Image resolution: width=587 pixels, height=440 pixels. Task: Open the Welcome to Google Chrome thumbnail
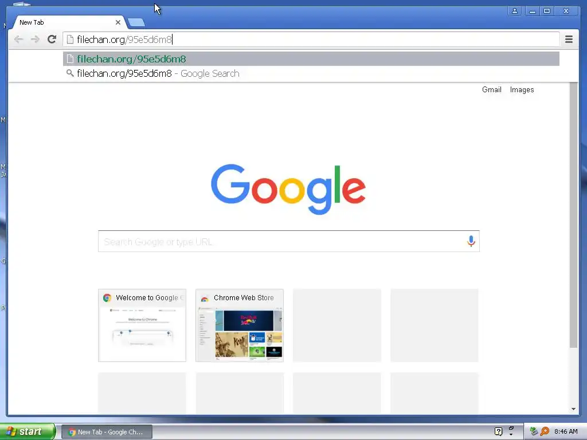(142, 325)
